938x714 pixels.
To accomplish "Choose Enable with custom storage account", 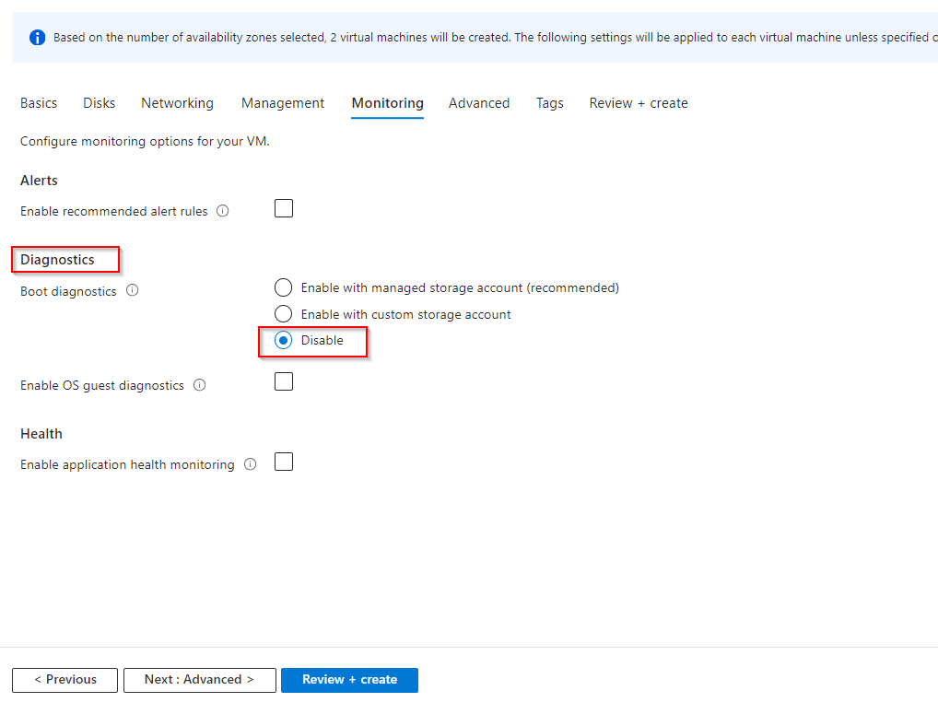I will [x=284, y=315].
